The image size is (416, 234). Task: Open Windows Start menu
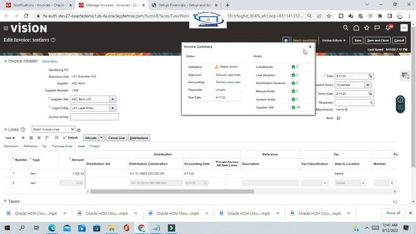tap(7, 228)
